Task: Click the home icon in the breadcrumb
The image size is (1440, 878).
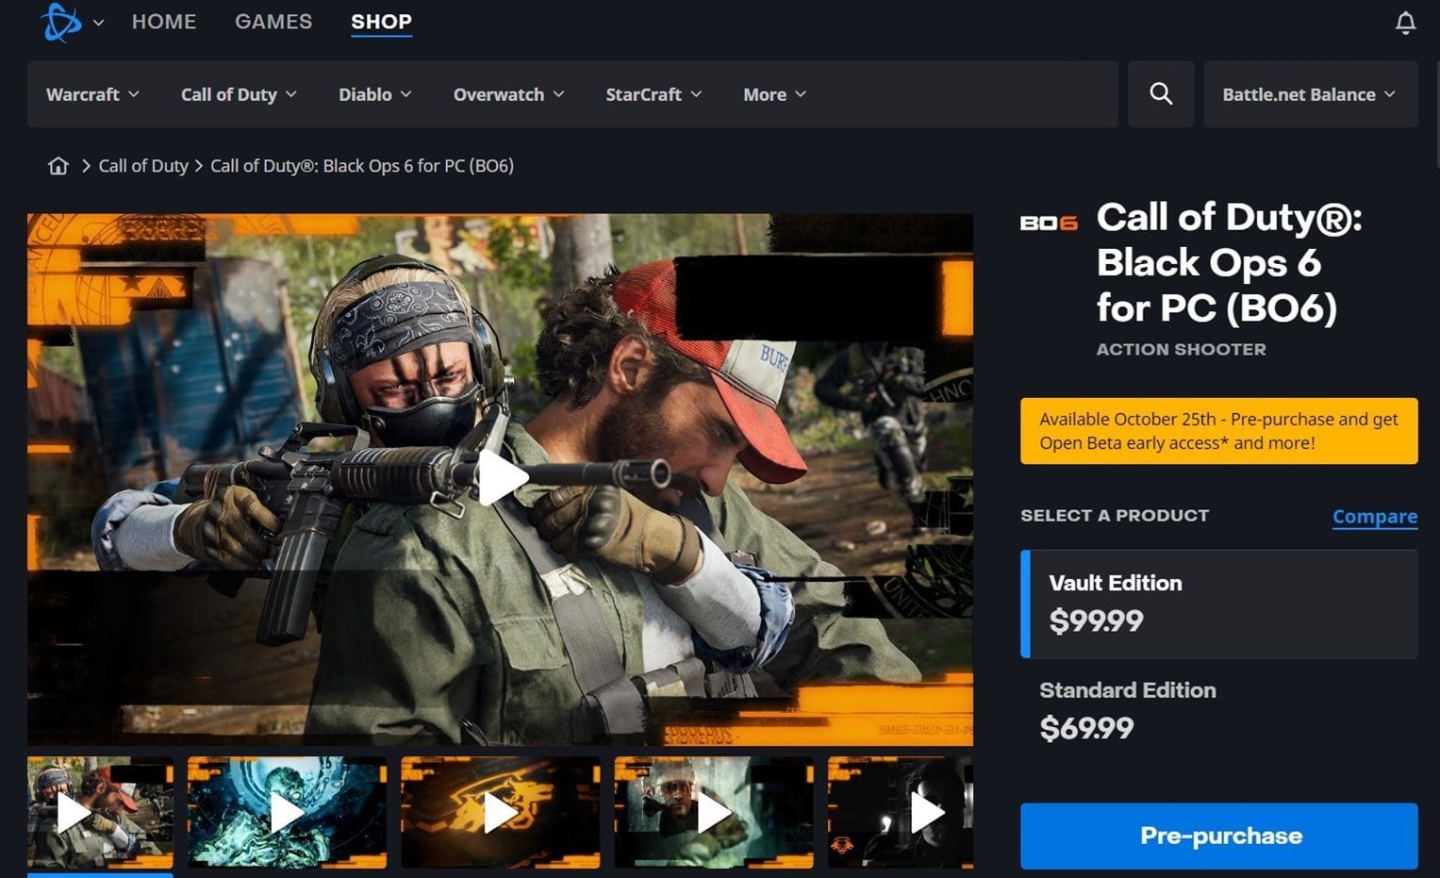Action: (x=58, y=165)
